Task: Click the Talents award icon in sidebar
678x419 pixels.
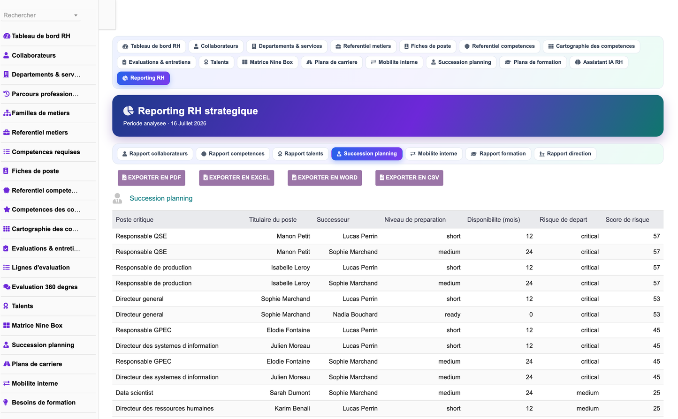Action: point(6,306)
